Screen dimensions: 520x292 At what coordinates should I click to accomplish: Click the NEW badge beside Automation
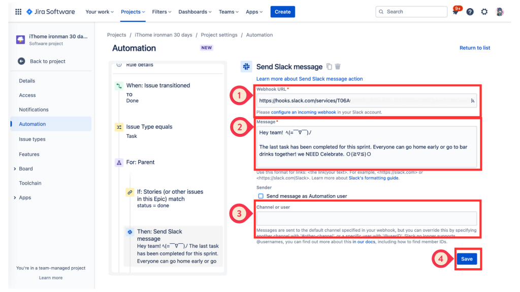tap(206, 48)
